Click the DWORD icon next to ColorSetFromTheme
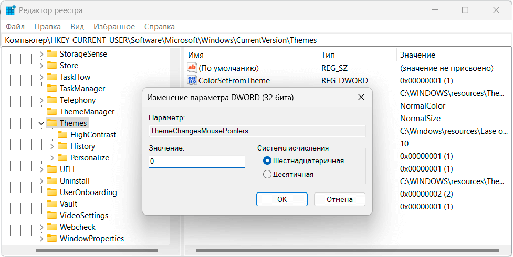Screen dimensions: 513x257 [192, 80]
